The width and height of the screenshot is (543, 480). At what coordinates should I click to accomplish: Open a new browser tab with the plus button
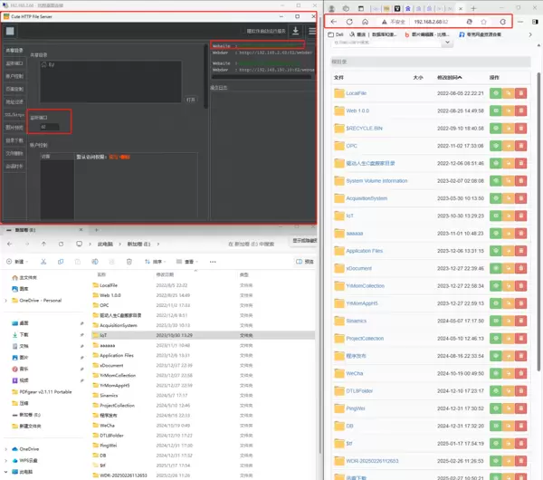(472, 5)
